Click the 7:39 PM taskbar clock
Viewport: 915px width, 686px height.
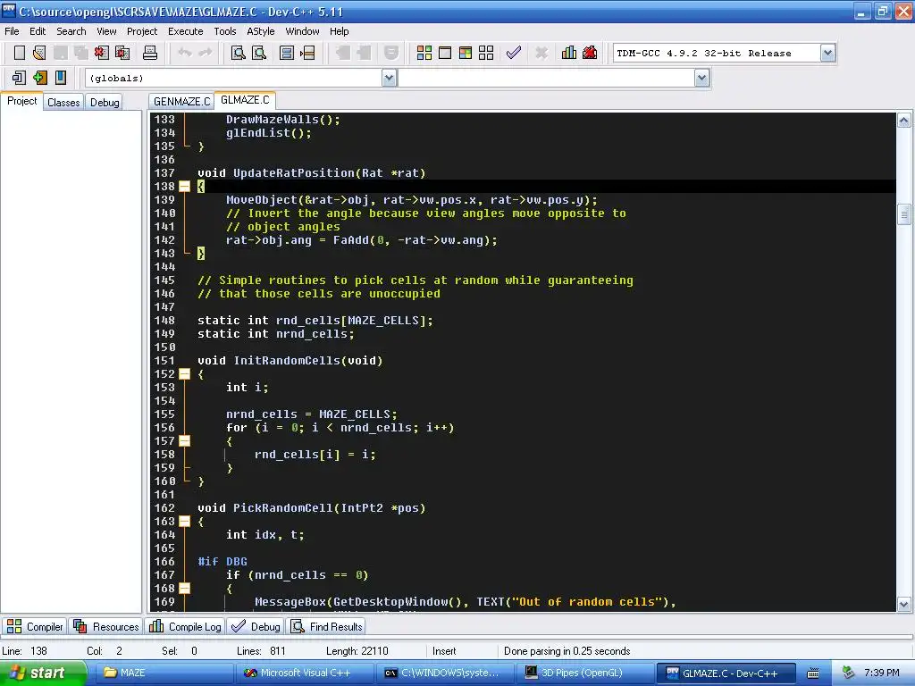coord(882,673)
